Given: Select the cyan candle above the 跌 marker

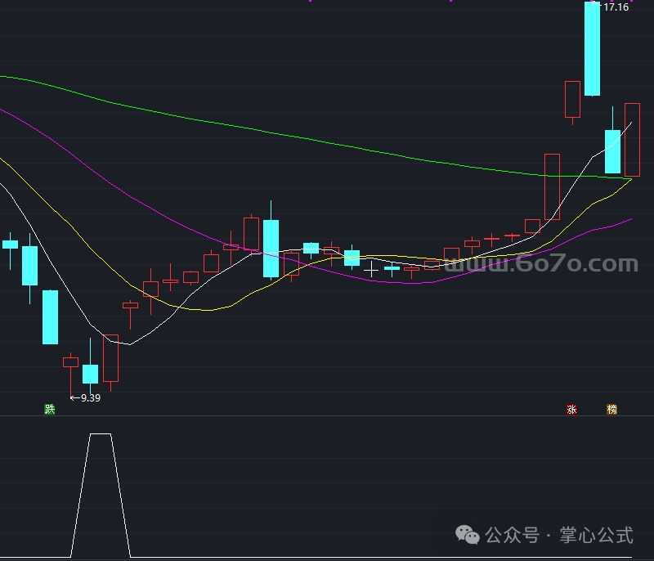Looking at the screenshot, I should (x=50, y=317).
